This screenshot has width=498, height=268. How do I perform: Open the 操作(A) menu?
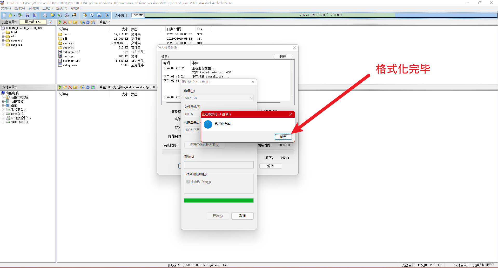coord(20,8)
